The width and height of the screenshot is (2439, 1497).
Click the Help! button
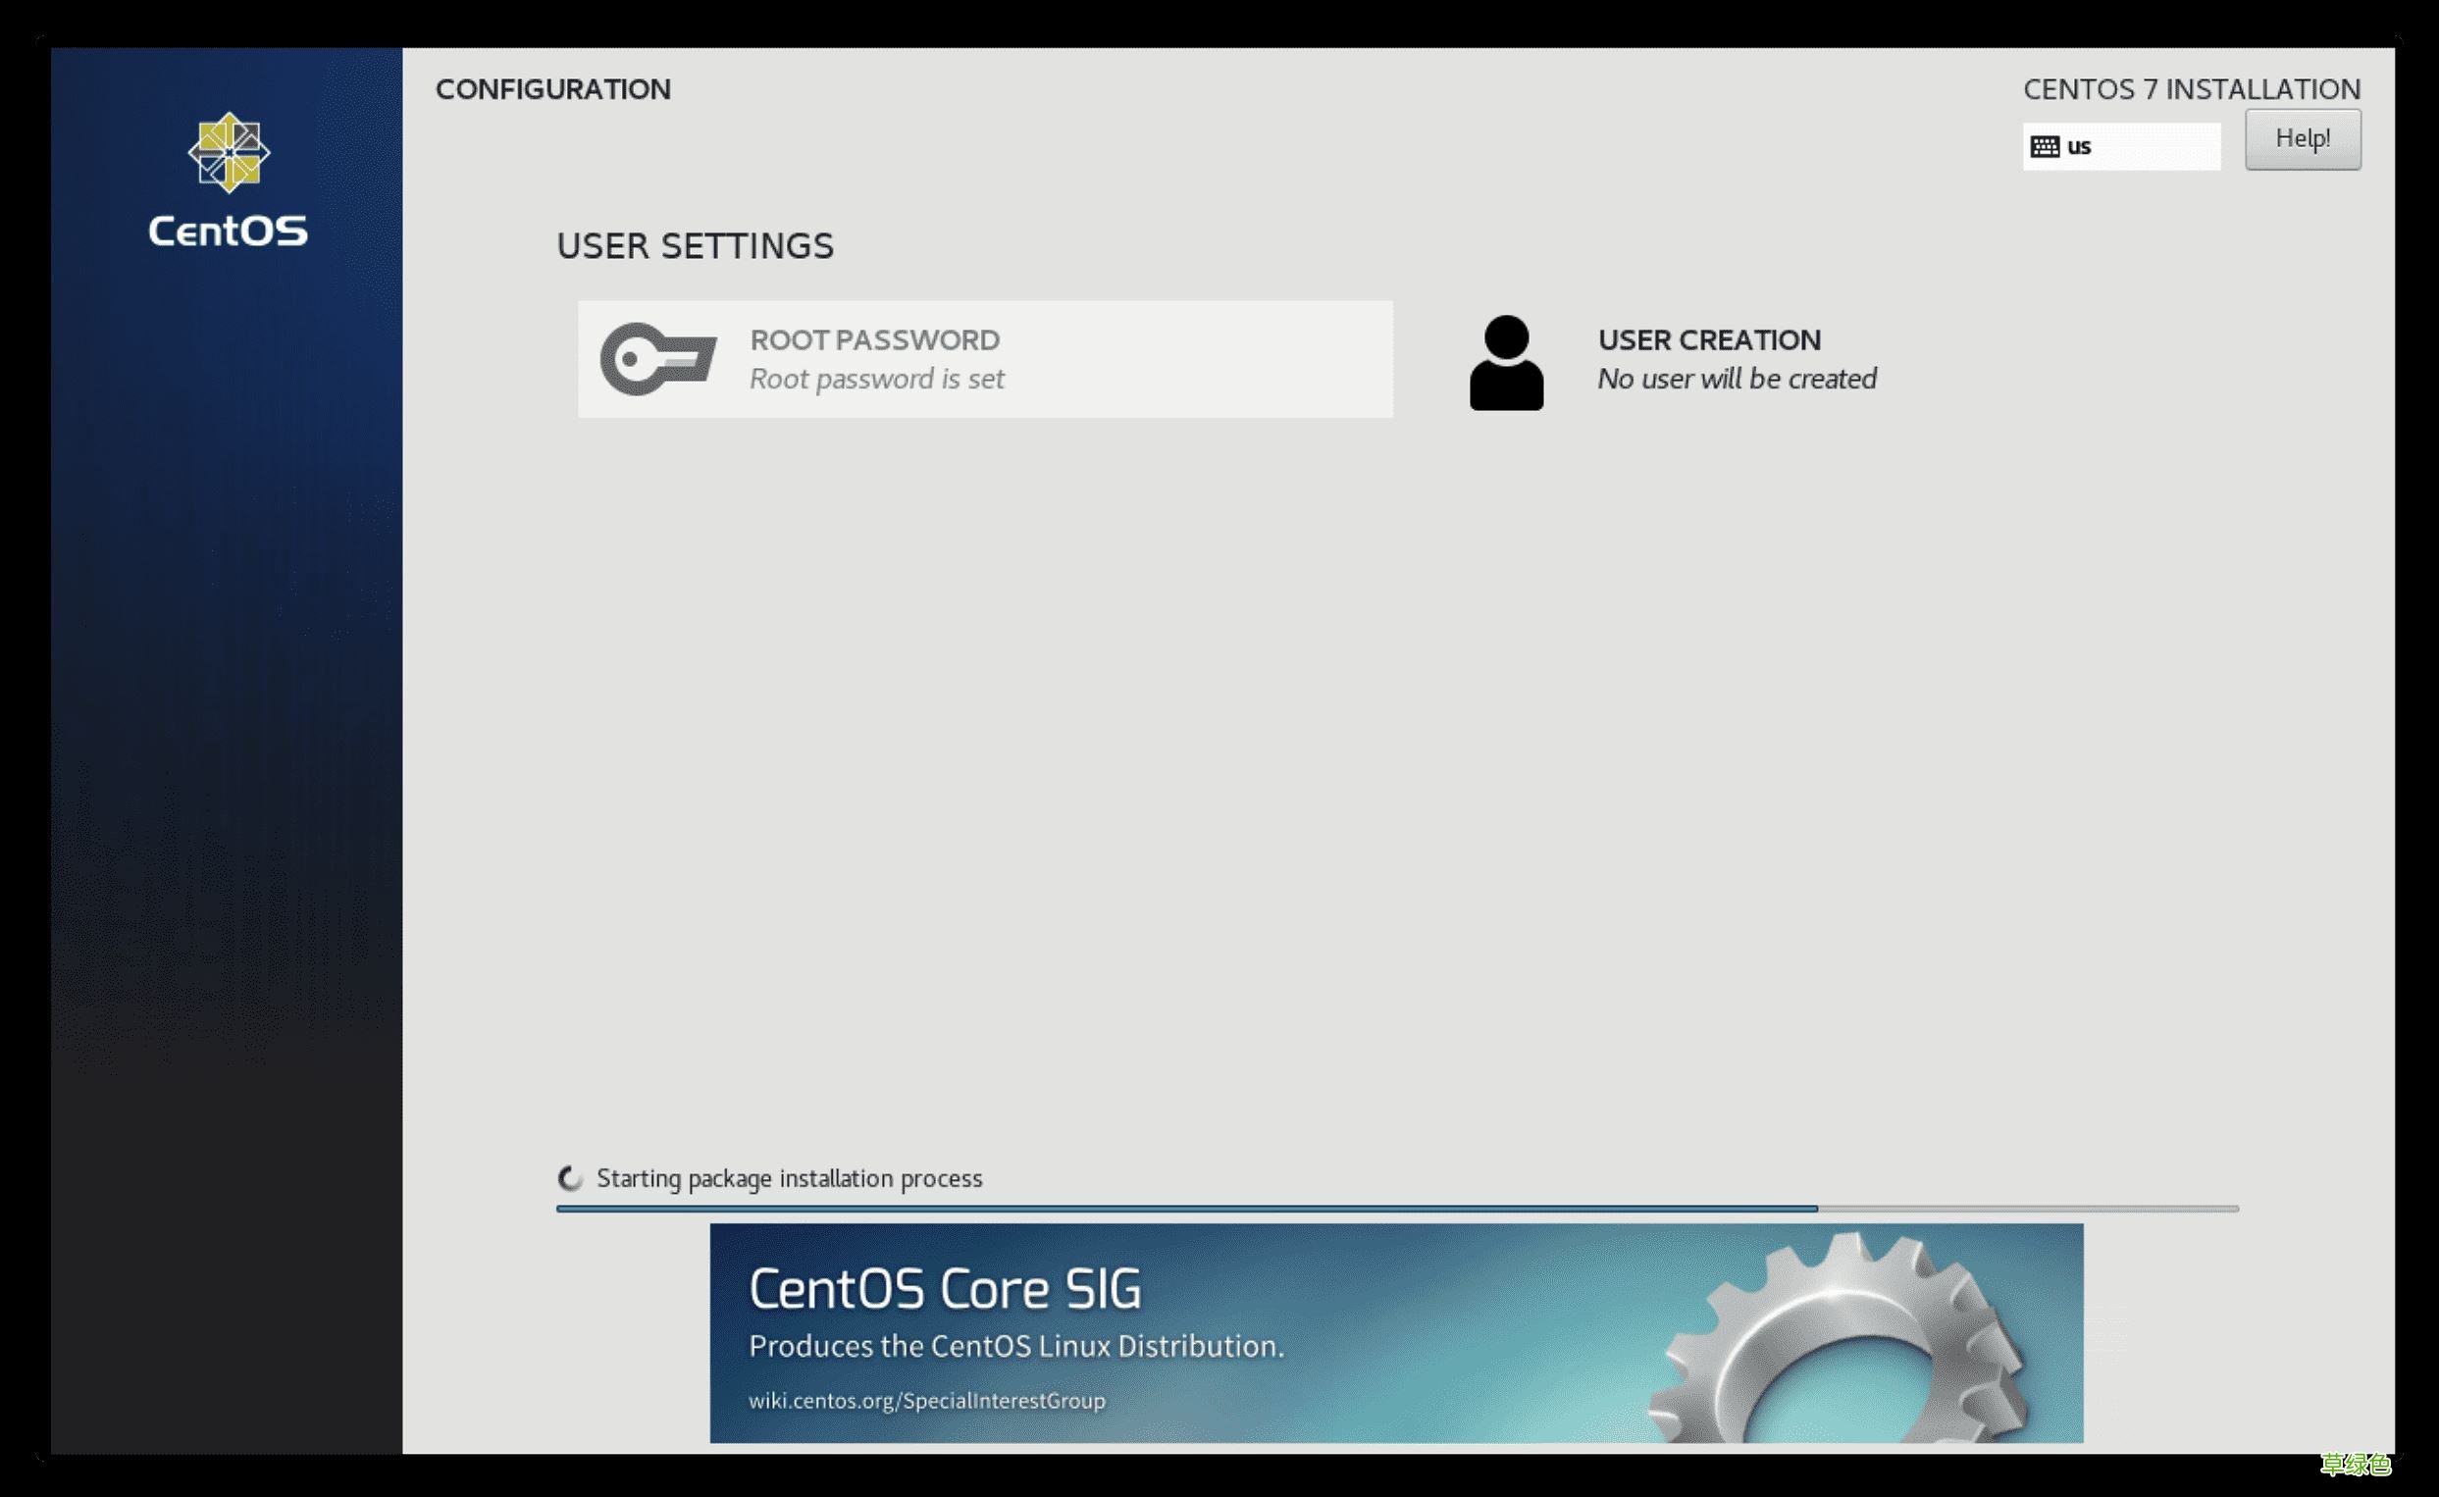point(2303,139)
